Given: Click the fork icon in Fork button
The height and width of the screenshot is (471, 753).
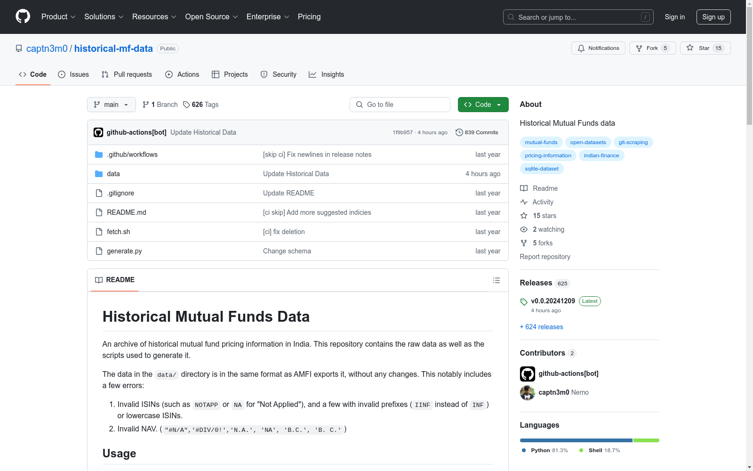Looking at the screenshot, I should (639, 48).
